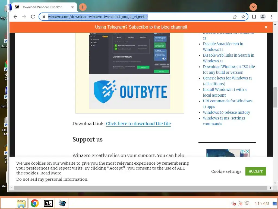Image resolution: width=278 pixels, height=209 pixels.
Task: Open Windows 11 ms-settings commands link
Action: 224,121
